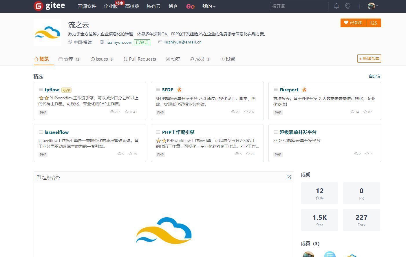
Task: Open the 超级表单开发平台 repository link
Action: coord(298,132)
